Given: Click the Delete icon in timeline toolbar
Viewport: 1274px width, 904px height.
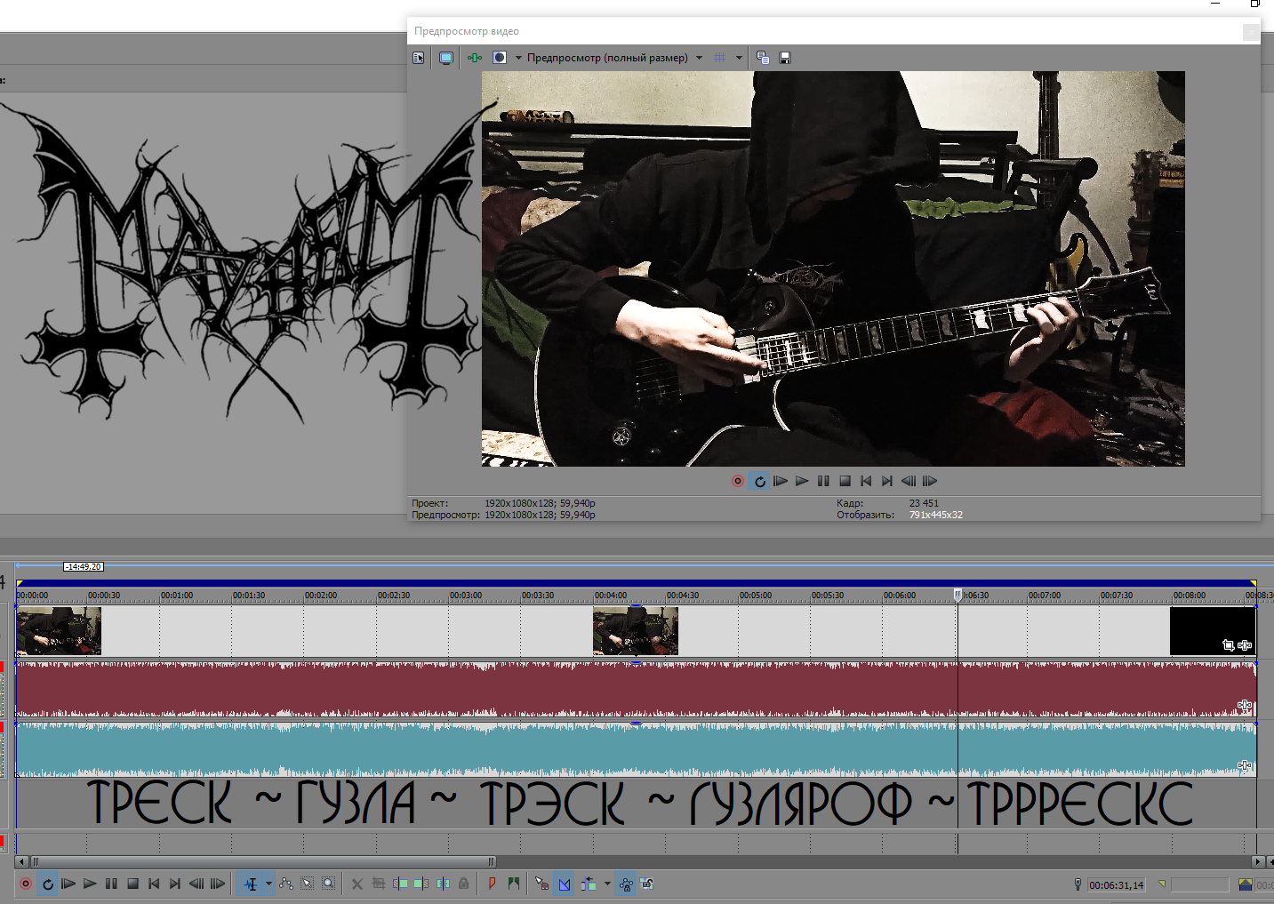Looking at the screenshot, I should [357, 884].
